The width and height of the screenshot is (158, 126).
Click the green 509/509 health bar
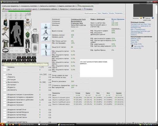19,11
